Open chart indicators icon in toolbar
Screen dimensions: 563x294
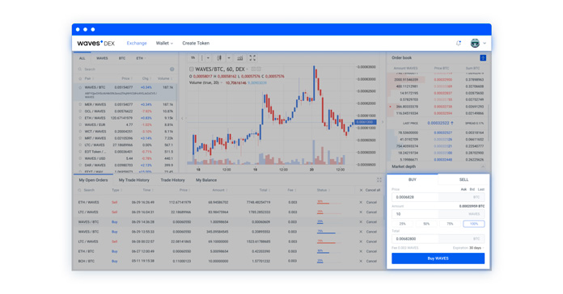pos(240,57)
